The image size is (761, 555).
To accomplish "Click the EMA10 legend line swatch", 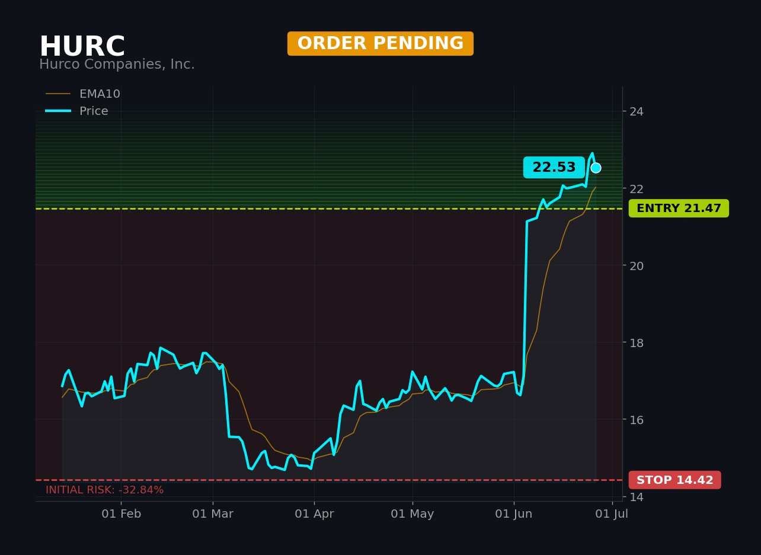I will click(x=58, y=94).
